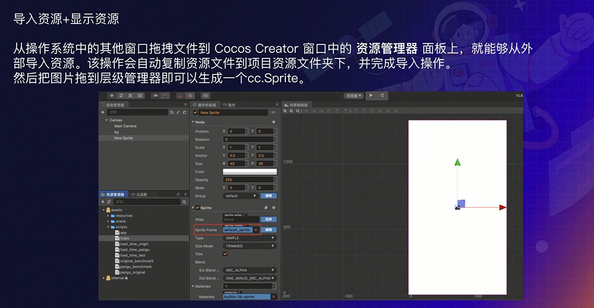Click the assets panel sort icon
The image size is (594, 308).
point(109,202)
